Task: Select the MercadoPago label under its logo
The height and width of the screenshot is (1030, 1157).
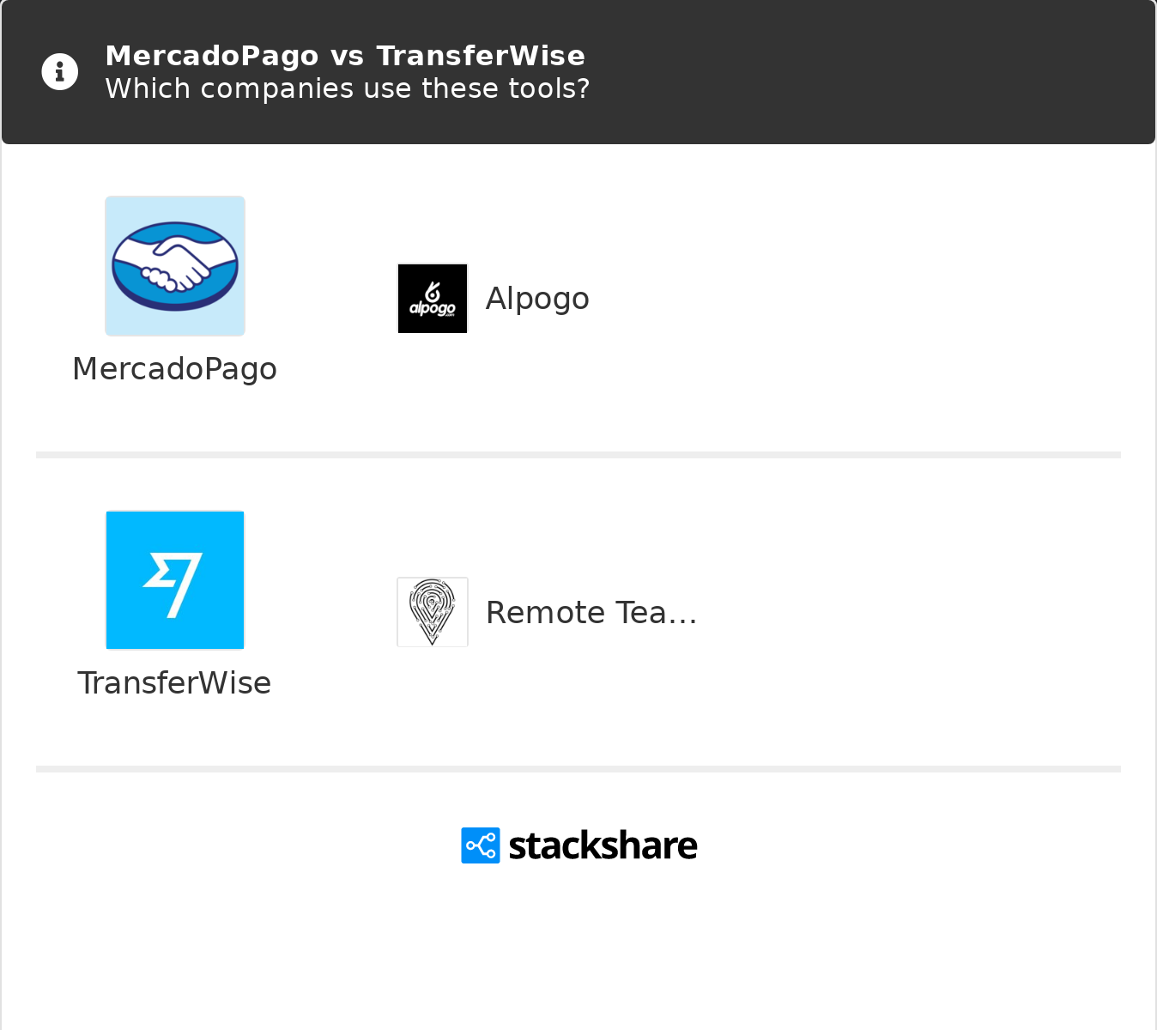Action: (x=175, y=369)
